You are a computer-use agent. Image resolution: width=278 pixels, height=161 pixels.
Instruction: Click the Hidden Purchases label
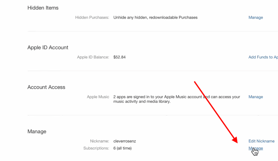point(92,17)
